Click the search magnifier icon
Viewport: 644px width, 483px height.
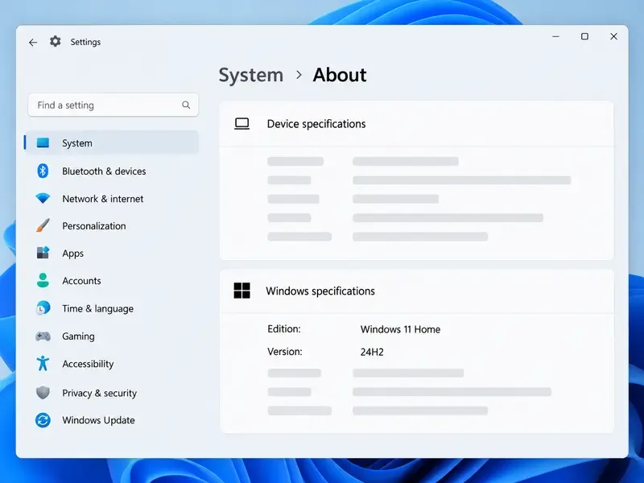[186, 105]
